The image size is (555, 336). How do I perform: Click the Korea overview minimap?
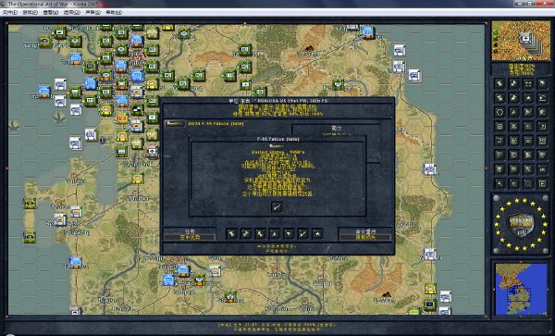tap(521, 289)
